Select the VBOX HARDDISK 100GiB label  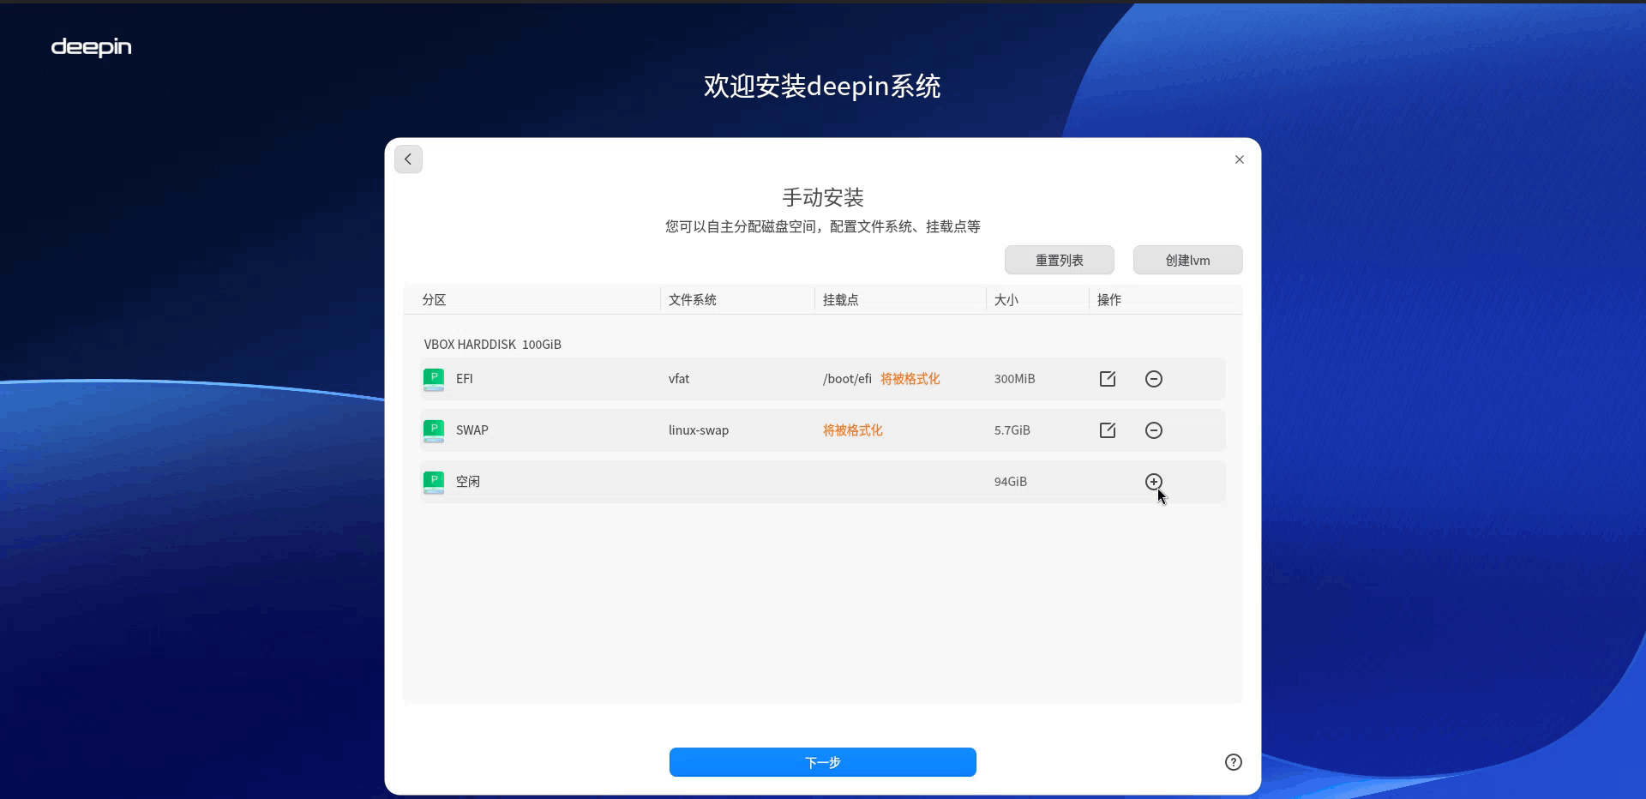[x=493, y=345]
